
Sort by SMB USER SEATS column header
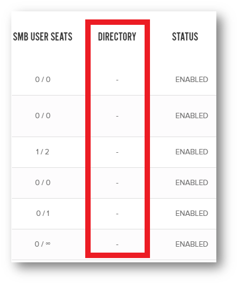pos(43,37)
